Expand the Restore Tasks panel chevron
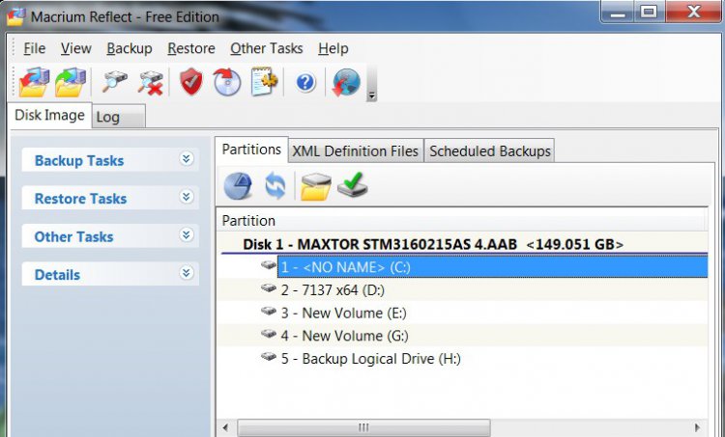This screenshot has width=725, height=437. click(x=186, y=197)
